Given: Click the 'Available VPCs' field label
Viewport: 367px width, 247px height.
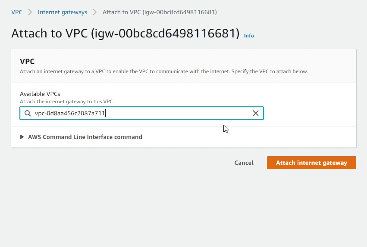Looking at the screenshot, I should point(40,94).
